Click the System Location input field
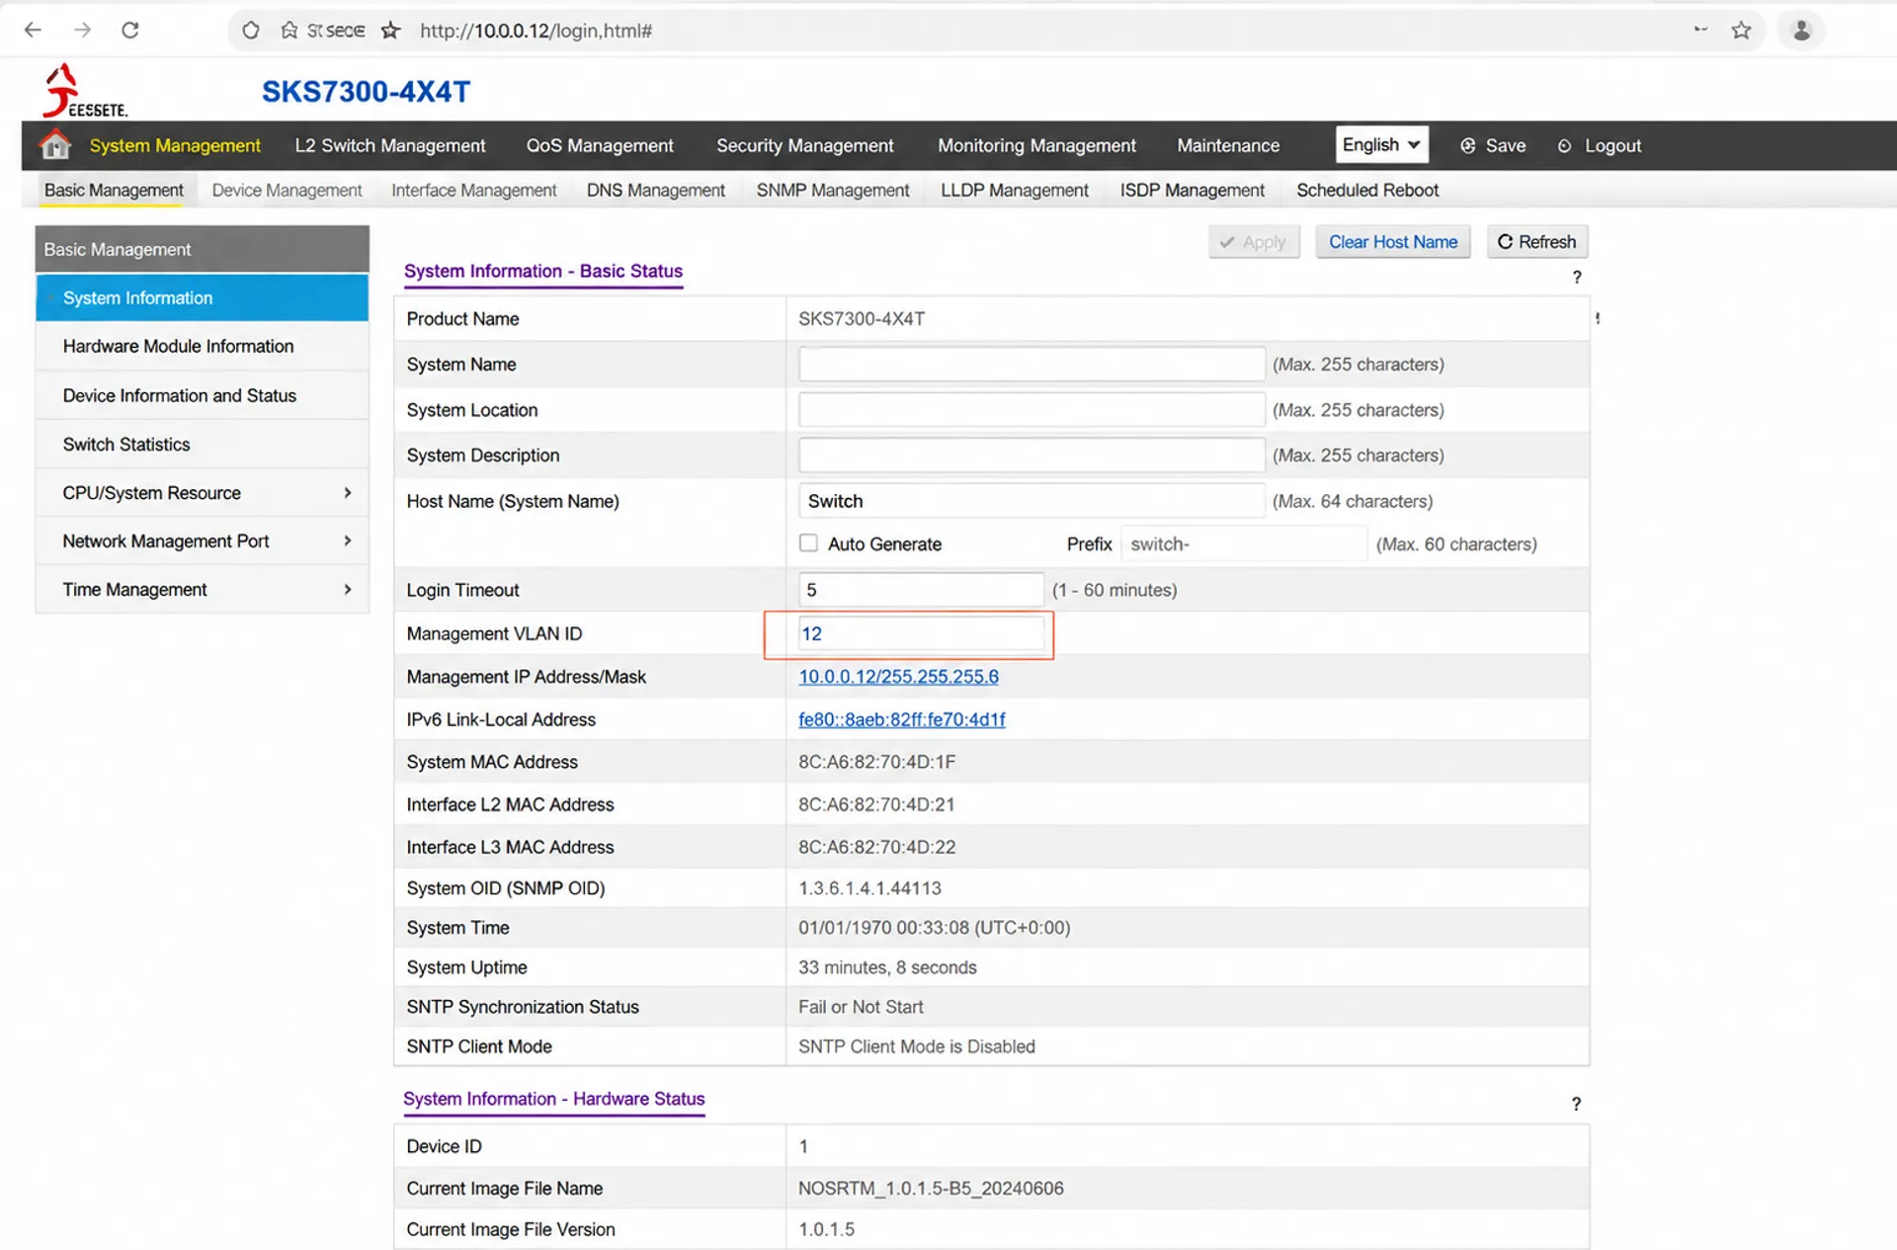This screenshot has width=1897, height=1250. (x=1031, y=410)
